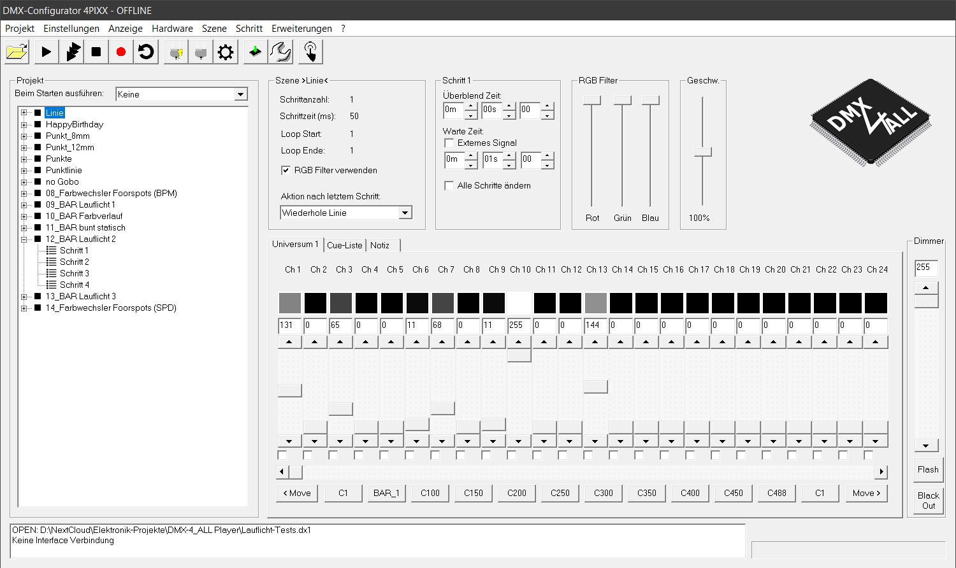Open the Beim Starten ausführen dropdown
The width and height of the screenshot is (956, 568).
pos(240,94)
